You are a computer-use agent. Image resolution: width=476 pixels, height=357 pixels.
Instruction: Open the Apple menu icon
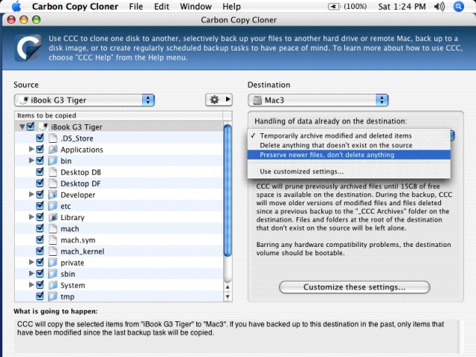point(16,7)
